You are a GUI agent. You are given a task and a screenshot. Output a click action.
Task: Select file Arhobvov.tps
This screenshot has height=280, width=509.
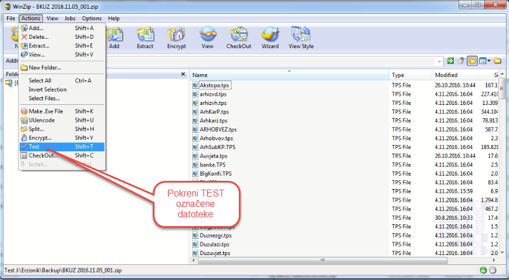(217, 138)
